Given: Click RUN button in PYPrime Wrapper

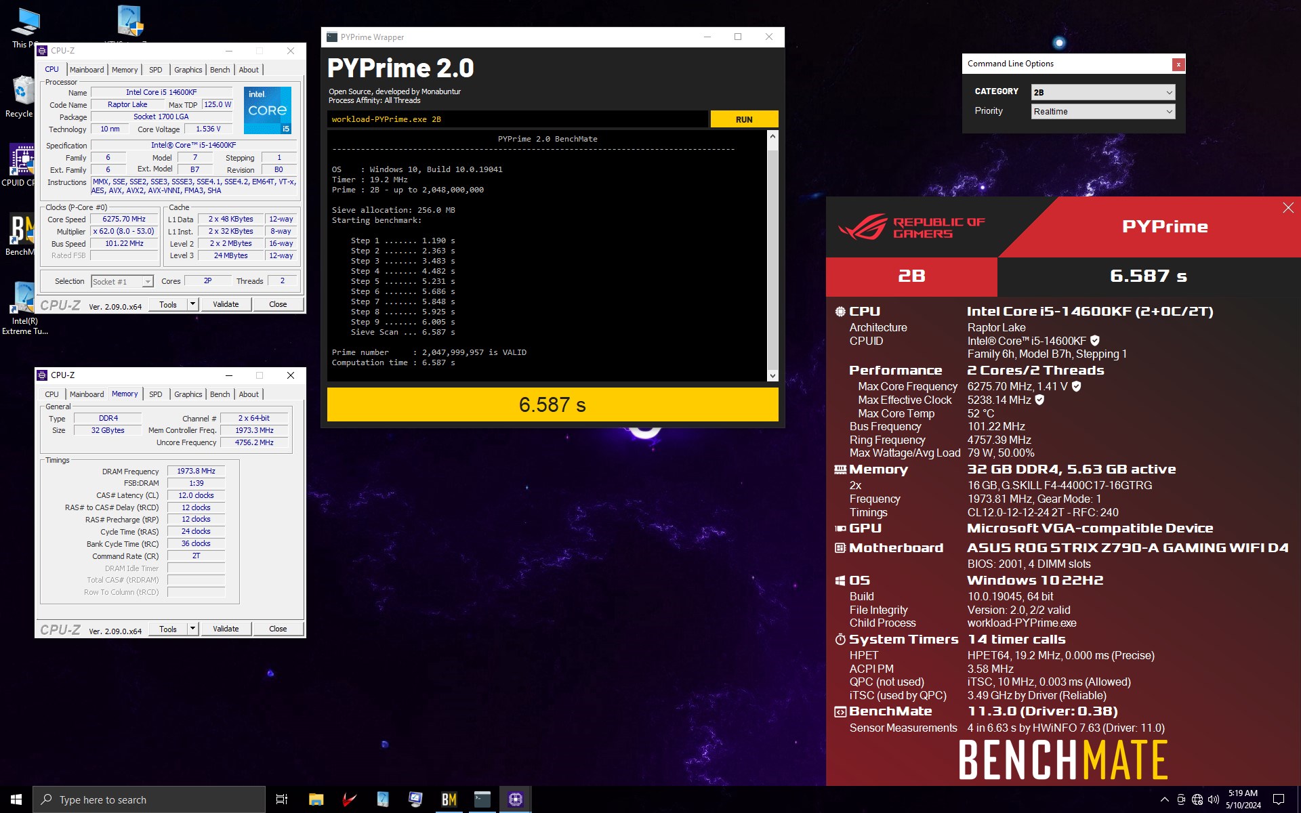Looking at the screenshot, I should 744,119.
